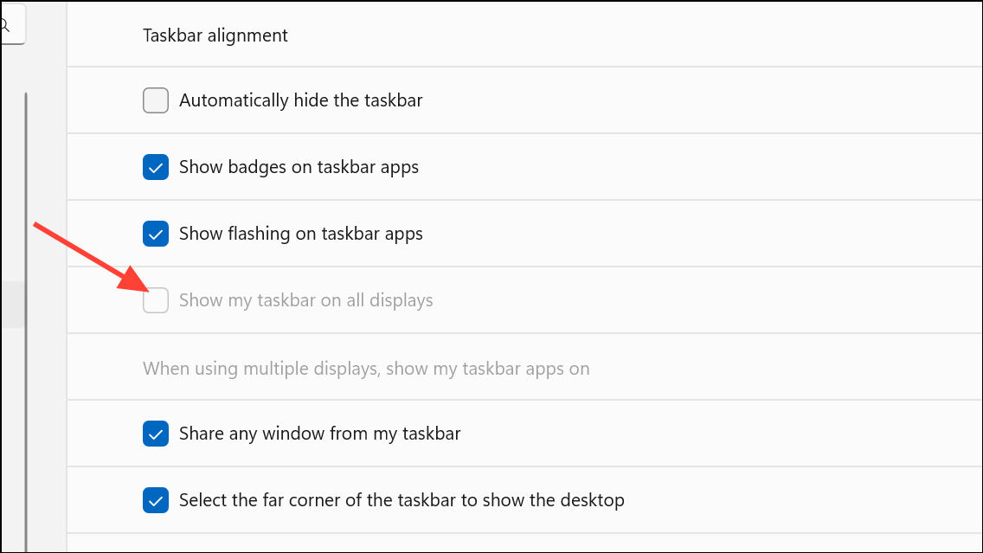Select the "When using multiple displays" setting row
983x553 pixels.
[366, 368]
